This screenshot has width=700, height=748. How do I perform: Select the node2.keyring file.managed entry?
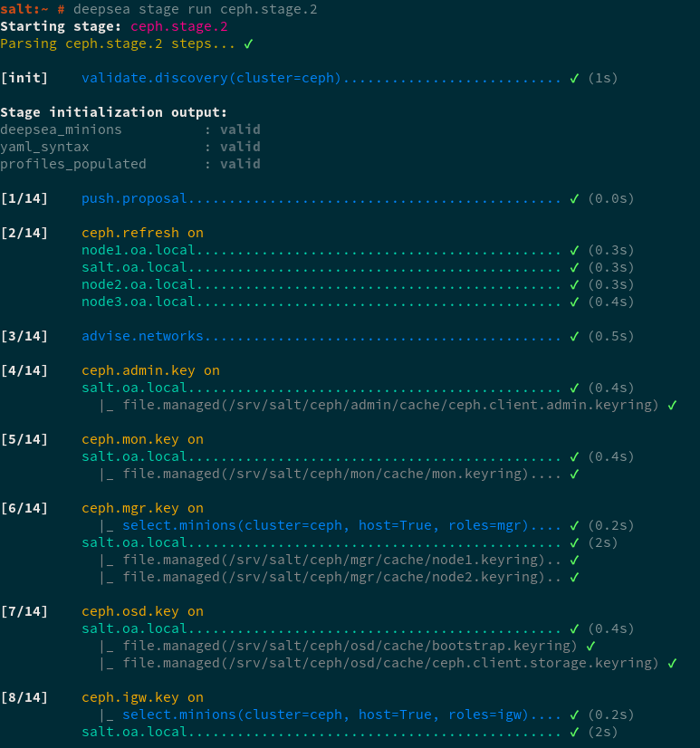[x=335, y=577]
